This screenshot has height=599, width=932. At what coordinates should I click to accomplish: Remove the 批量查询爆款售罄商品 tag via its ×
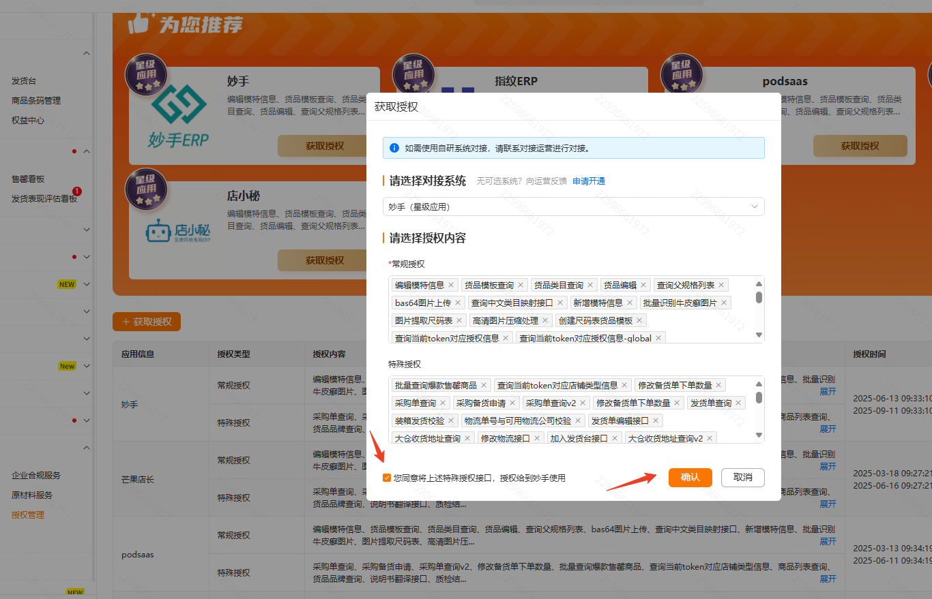tap(484, 385)
